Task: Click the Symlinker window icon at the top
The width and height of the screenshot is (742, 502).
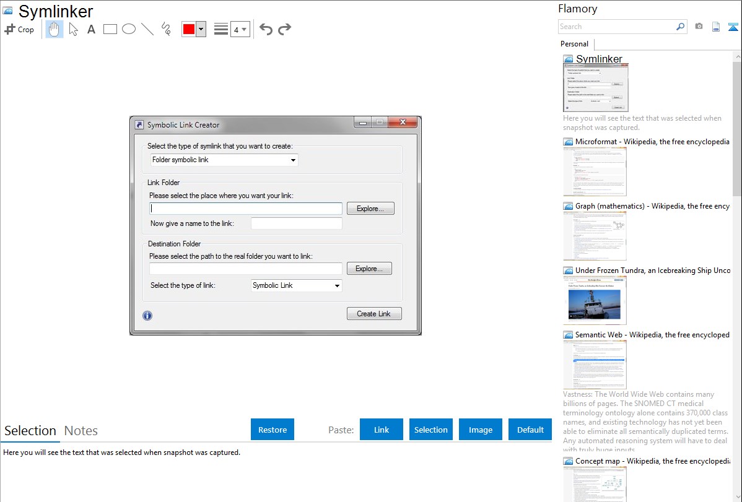Action: 7,11
